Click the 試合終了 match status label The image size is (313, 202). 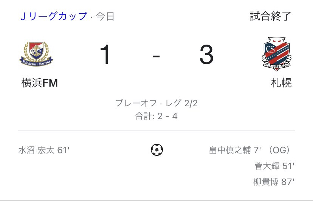271,16
